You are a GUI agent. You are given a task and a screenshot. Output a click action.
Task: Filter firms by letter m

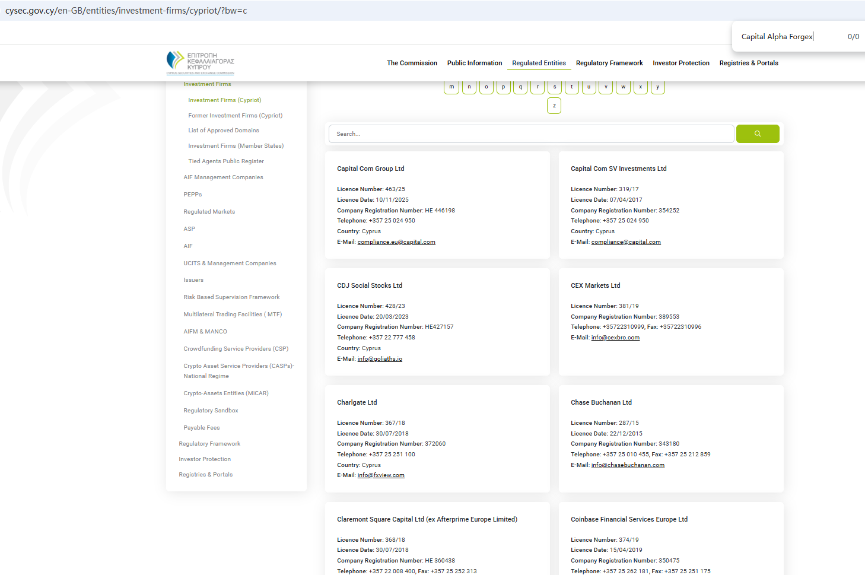(451, 87)
